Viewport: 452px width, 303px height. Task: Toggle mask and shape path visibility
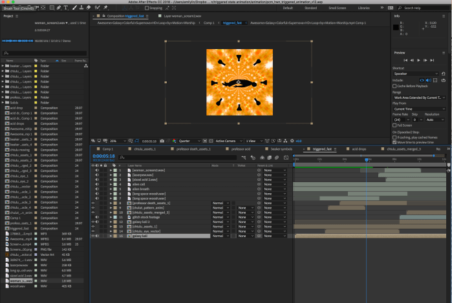pyautogui.click(x=136, y=141)
